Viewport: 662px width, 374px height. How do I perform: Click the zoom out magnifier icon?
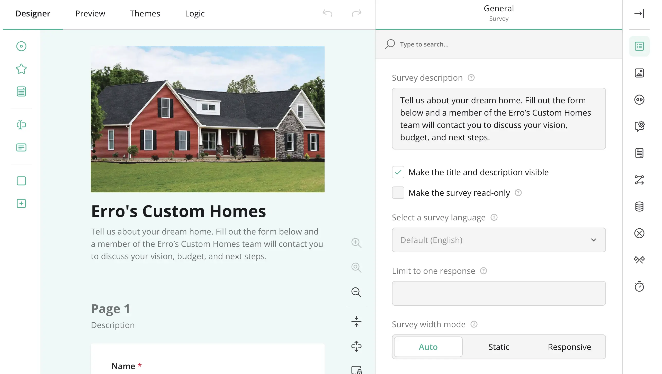(356, 292)
